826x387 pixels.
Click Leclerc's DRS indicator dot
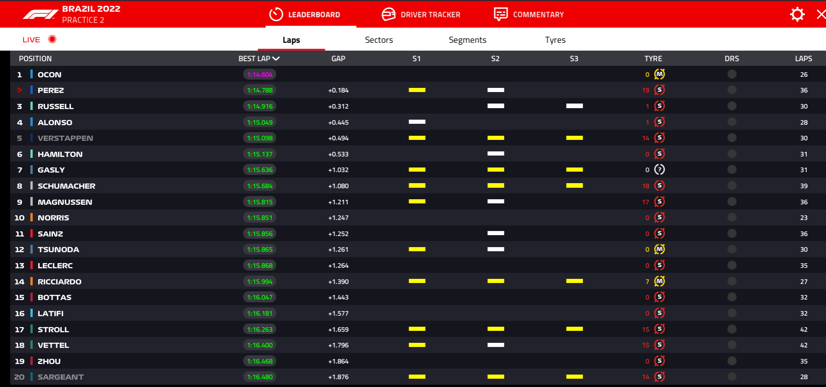coord(732,266)
